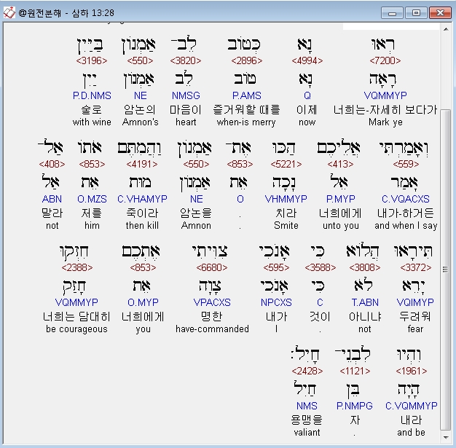Click Strong's number <4191>
This screenshot has height=448, width=456.
[142, 164]
